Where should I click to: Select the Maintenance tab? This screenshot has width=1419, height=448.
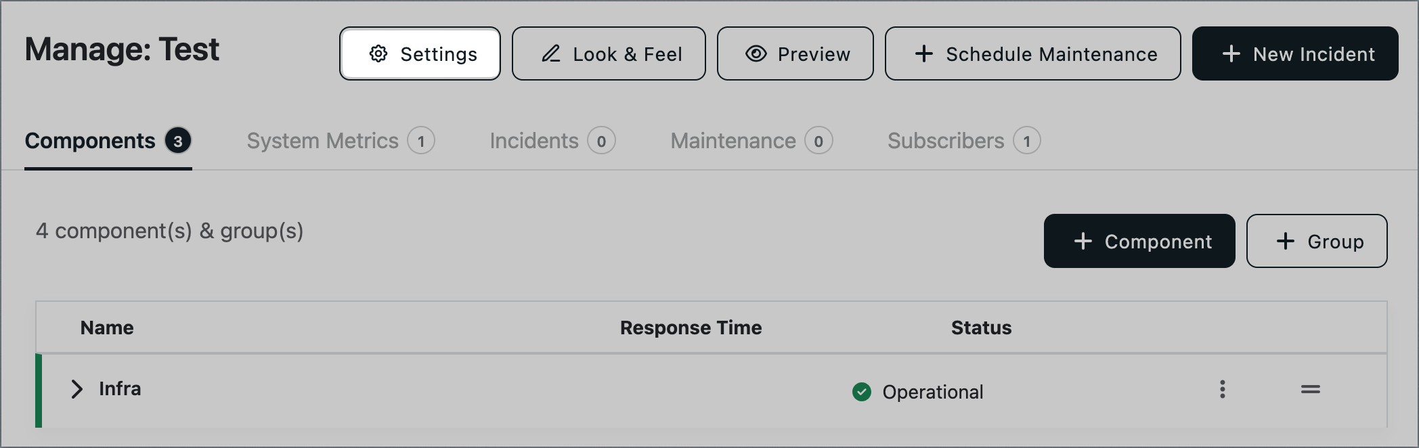751,141
